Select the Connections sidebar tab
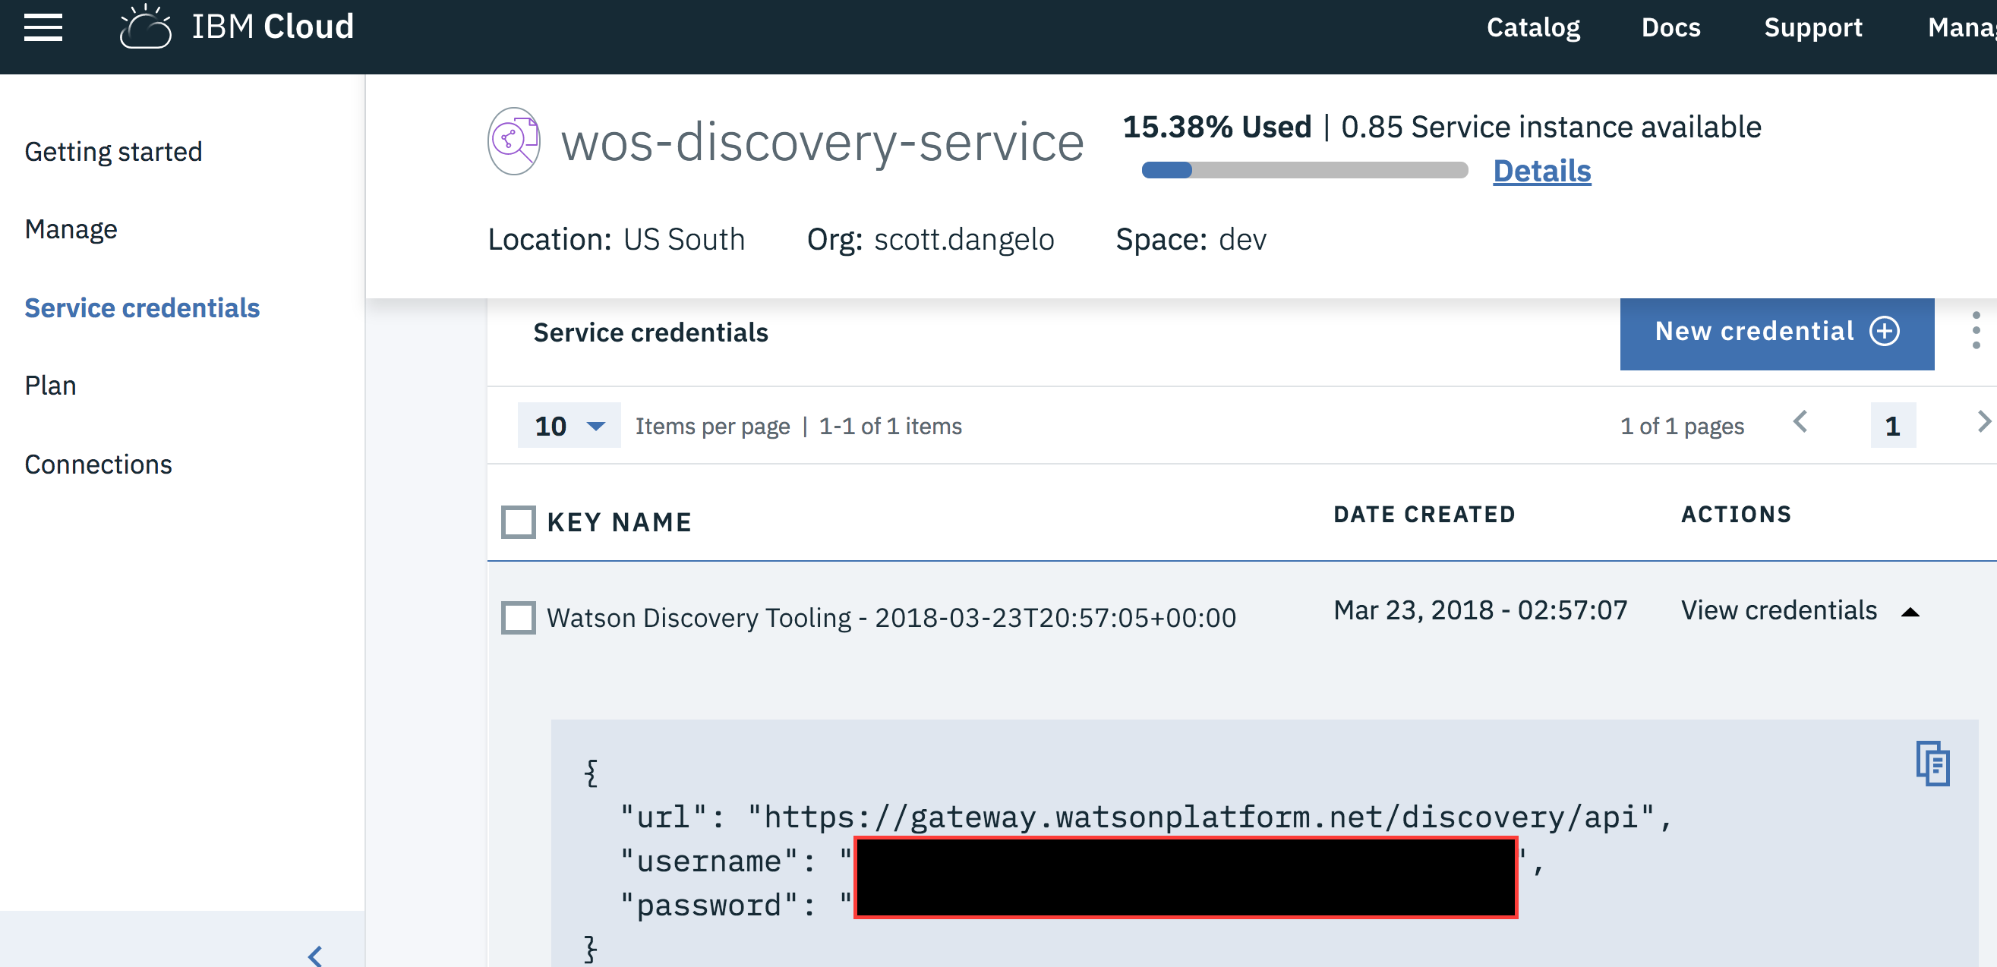This screenshot has width=1997, height=967. (99, 464)
